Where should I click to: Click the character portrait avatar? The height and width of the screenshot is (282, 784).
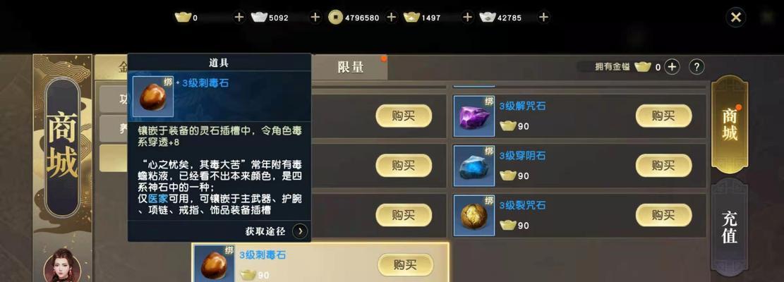[62, 266]
